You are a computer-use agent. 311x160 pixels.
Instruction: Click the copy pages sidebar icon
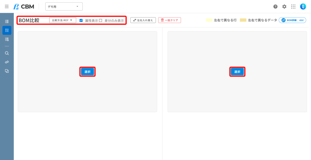click(x=7, y=71)
